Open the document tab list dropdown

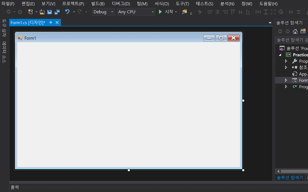[x=270, y=23]
